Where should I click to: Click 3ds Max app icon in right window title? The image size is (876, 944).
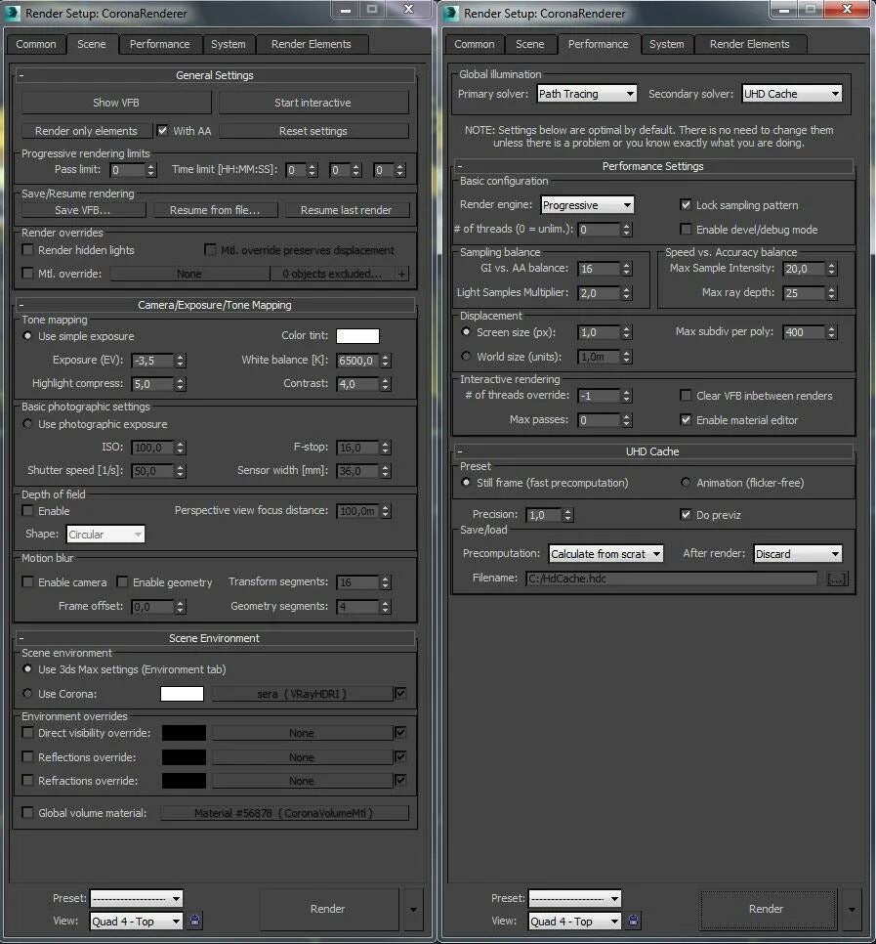[x=450, y=13]
